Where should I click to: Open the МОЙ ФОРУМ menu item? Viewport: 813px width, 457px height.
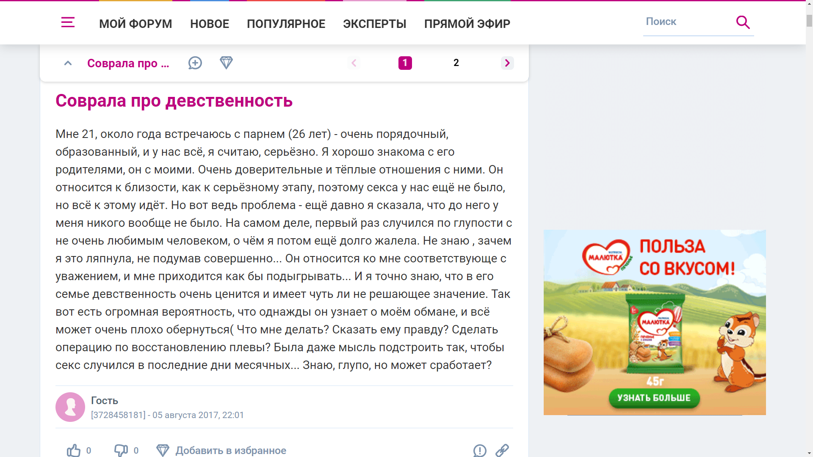pyautogui.click(x=135, y=24)
